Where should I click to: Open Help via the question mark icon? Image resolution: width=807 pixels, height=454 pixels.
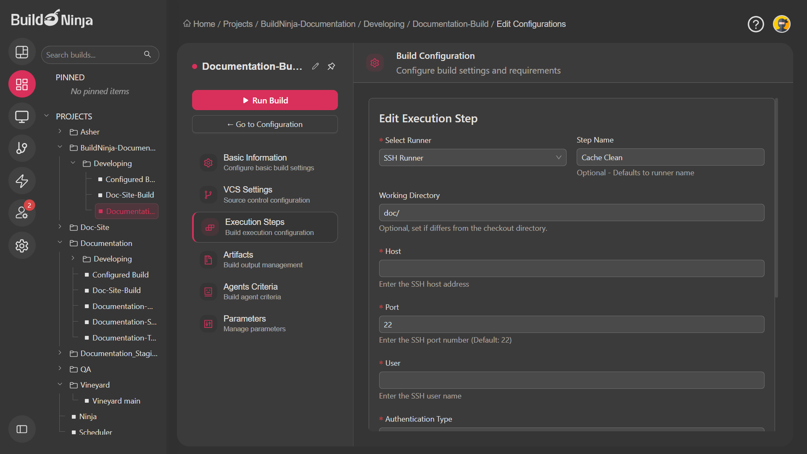click(756, 24)
